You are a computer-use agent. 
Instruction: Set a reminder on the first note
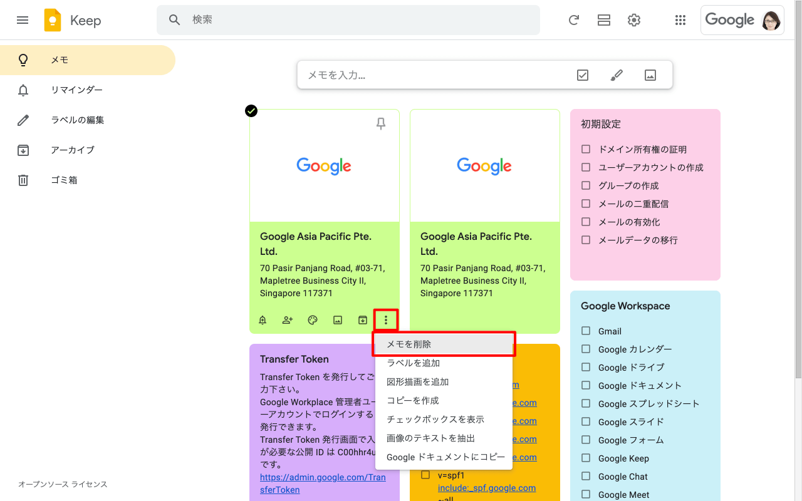263,320
